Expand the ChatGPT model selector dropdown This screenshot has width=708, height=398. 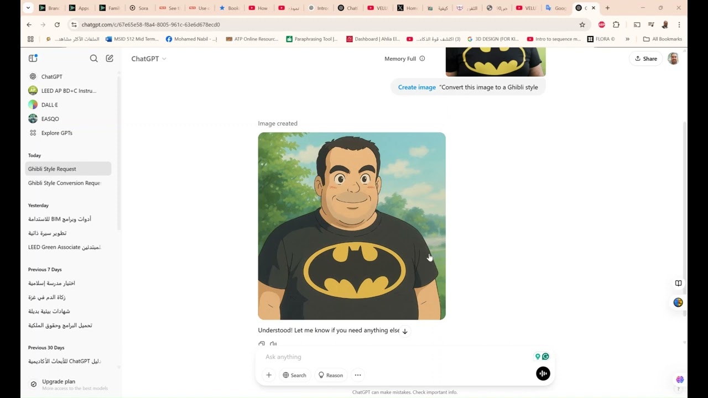[x=149, y=59]
